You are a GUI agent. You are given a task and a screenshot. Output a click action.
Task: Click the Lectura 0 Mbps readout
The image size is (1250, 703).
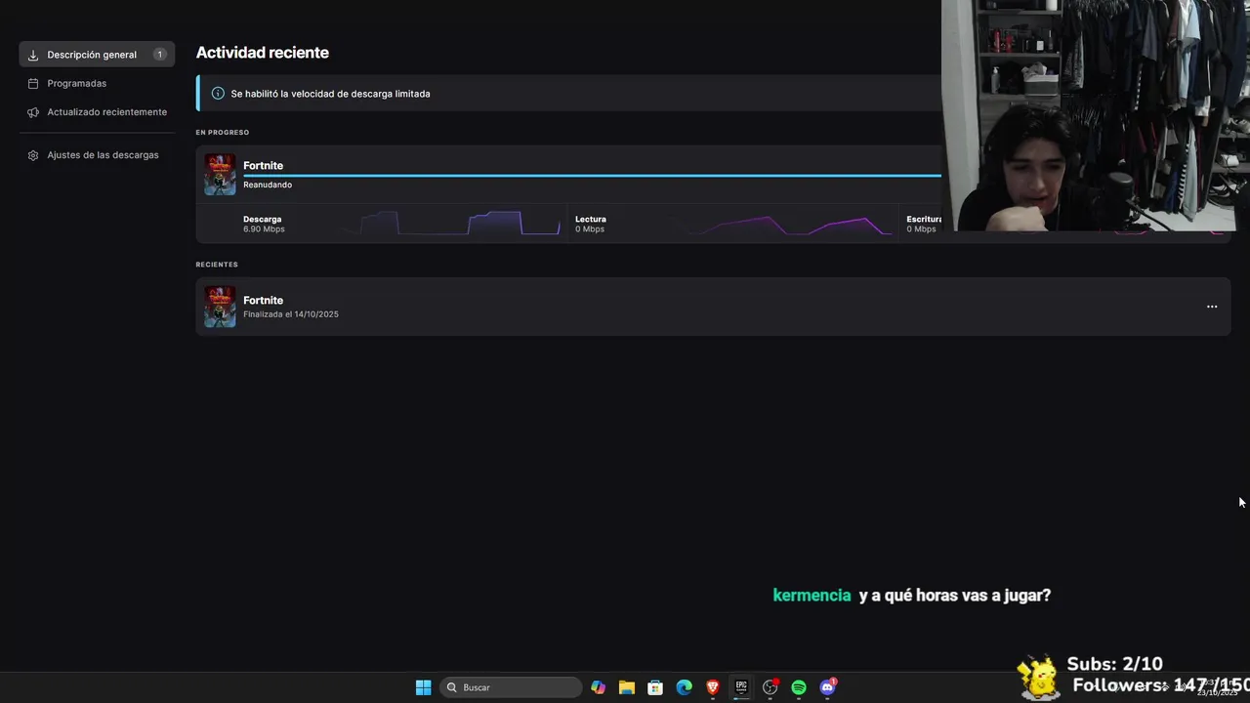pyautogui.click(x=590, y=224)
